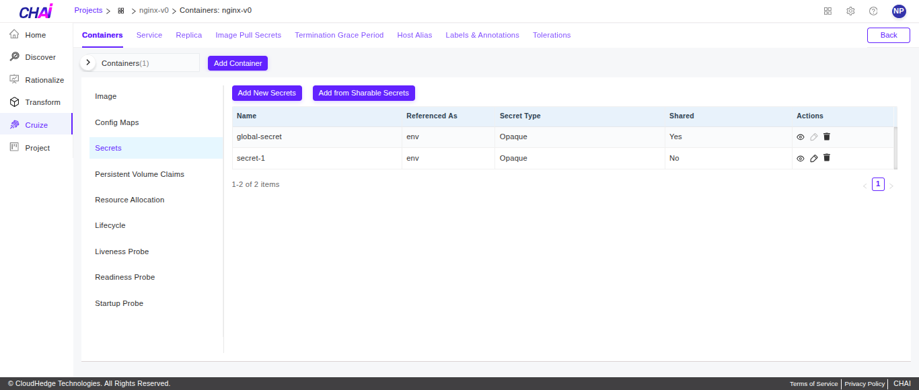Screen dimensions: 919x390
Task: Open Transform in sidebar
Action: pos(36,102)
